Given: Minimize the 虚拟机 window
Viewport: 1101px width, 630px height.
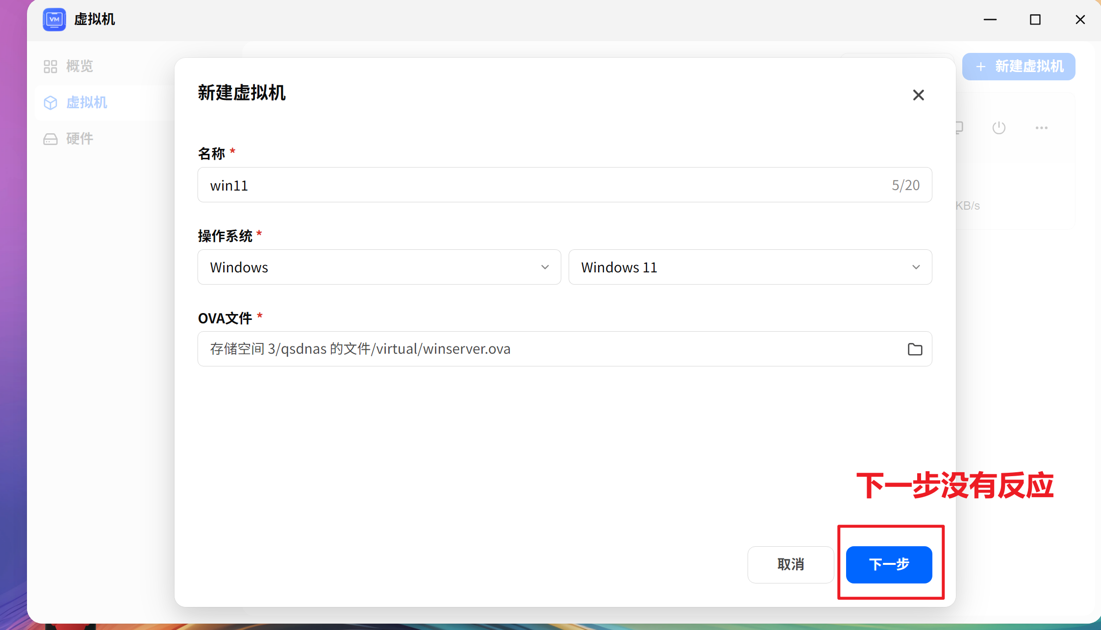Looking at the screenshot, I should [990, 20].
